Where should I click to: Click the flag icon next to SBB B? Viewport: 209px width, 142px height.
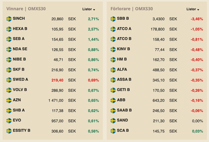point(113,19)
